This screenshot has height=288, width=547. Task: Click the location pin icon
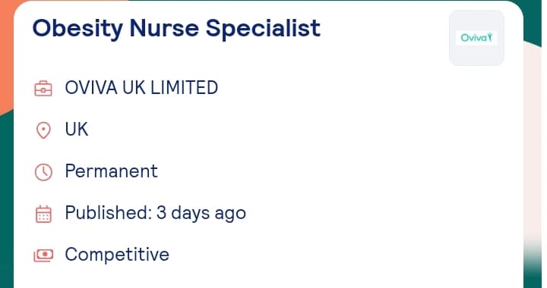[43, 130]
